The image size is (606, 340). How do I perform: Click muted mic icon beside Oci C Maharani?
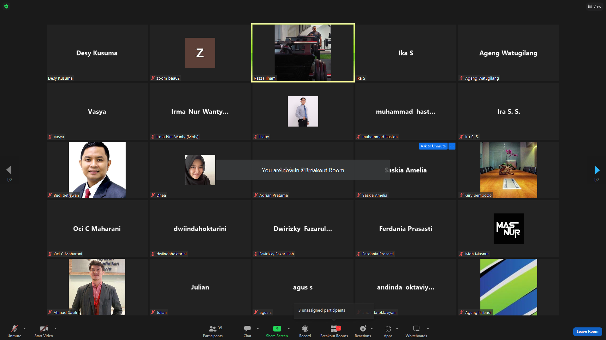click(x=50, y=254)
